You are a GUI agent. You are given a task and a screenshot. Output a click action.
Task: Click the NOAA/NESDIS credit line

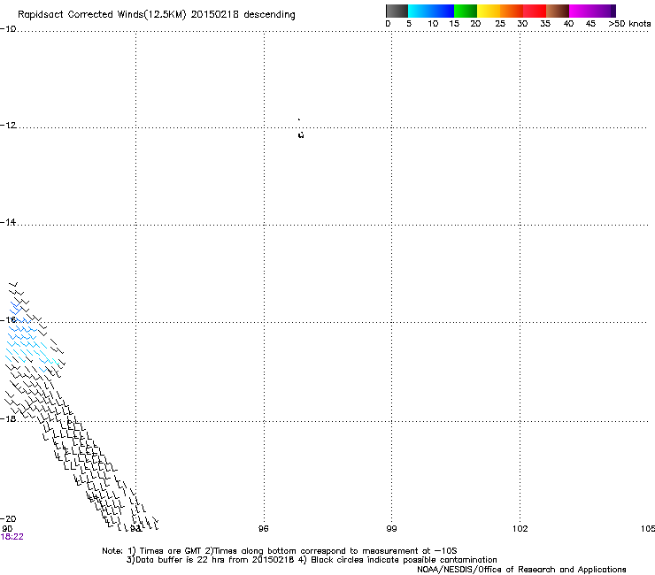pyautogui.click(x=521, y=569)
